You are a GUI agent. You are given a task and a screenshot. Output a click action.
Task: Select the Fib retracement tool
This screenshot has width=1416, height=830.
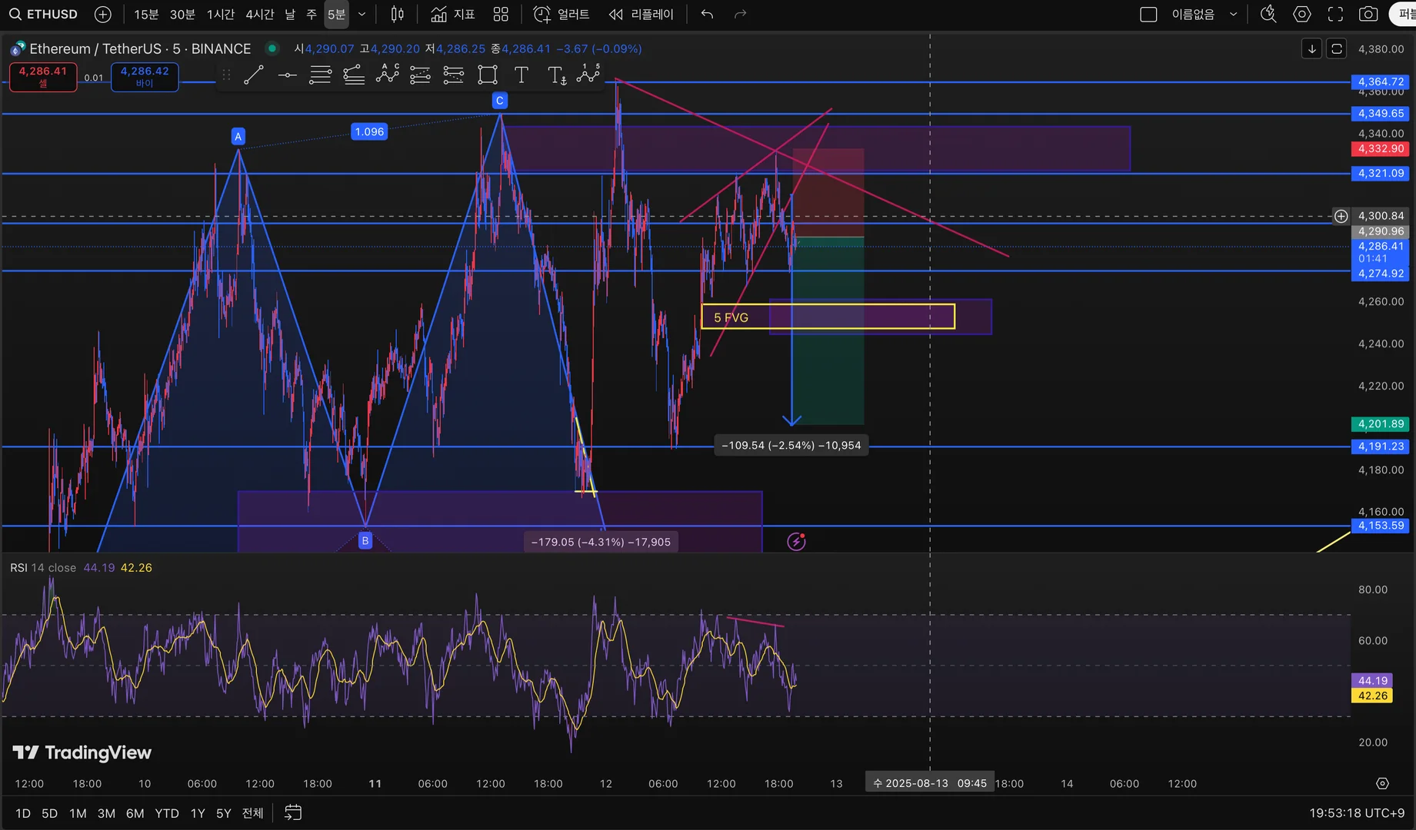[x=320, y=75]
